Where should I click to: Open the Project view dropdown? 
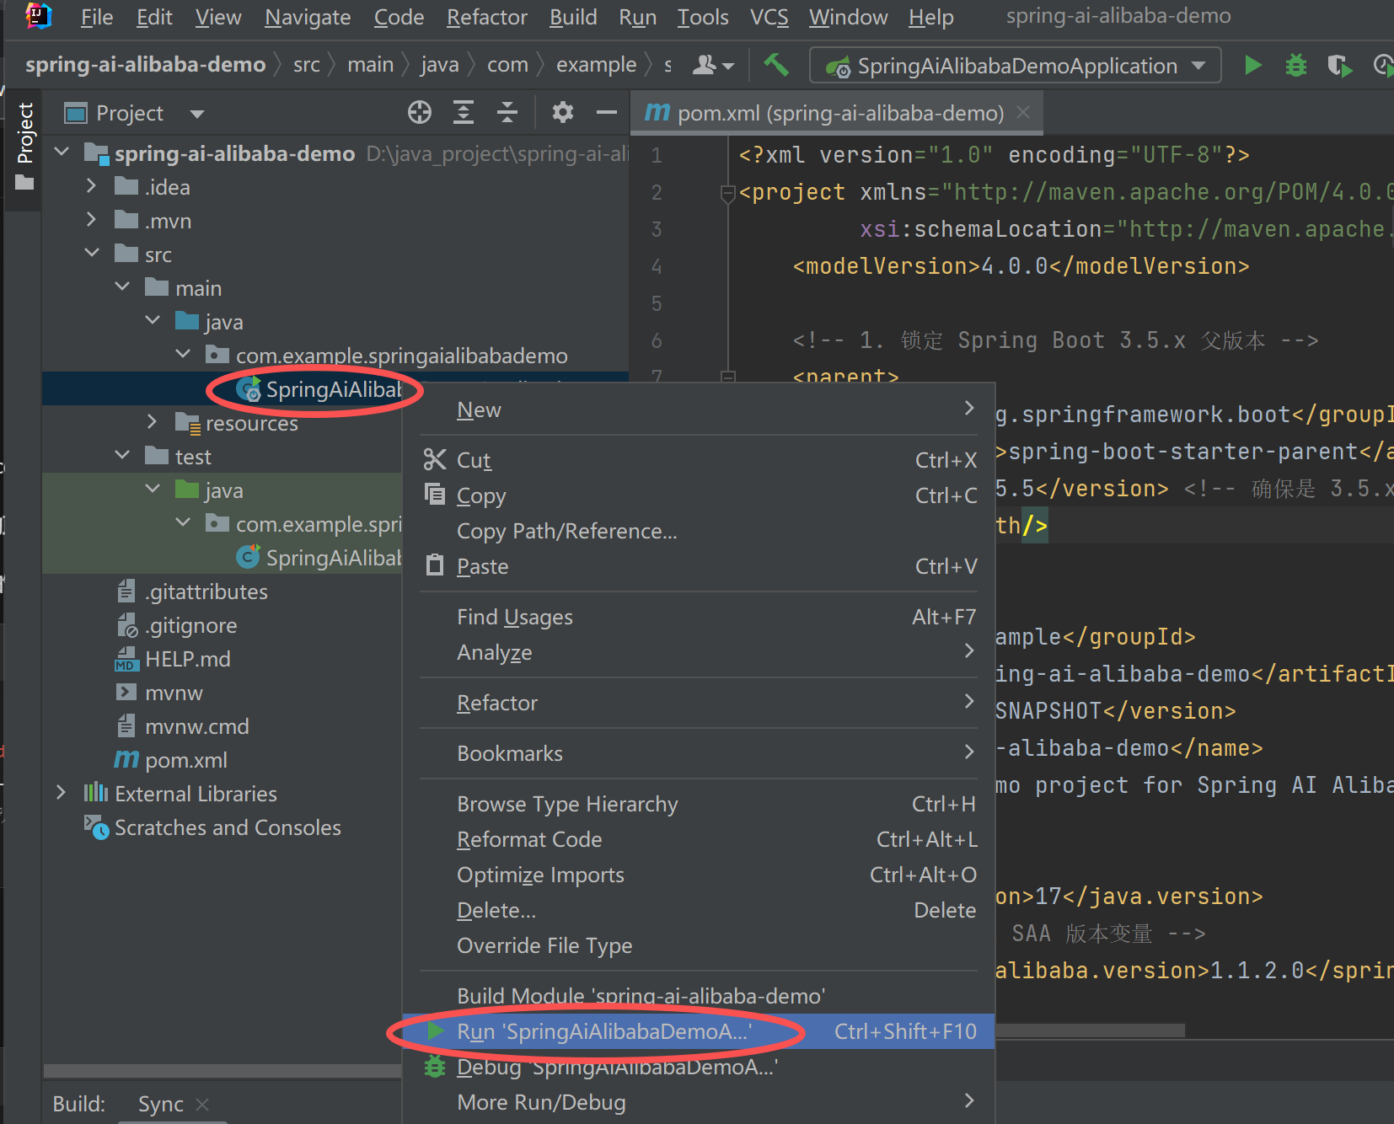coord(197,113)
